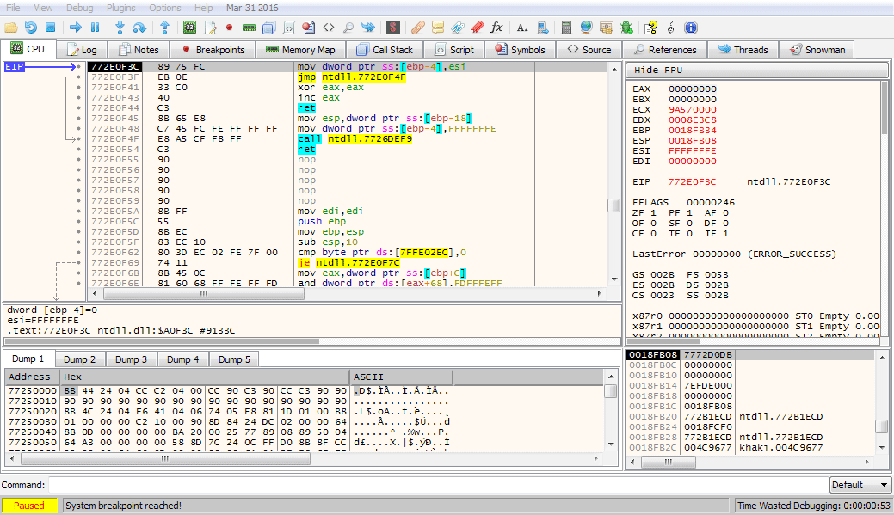Open the Functions fx icon
Image resolution: width=894 pixels, height=515 pixels.
(496, 28)
